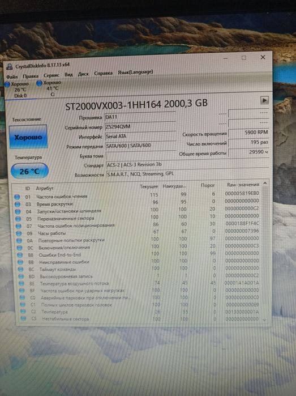This screenshot has height=396, width=296.
Task: Click the Текущее column header
Action: [x=149, y=186]
